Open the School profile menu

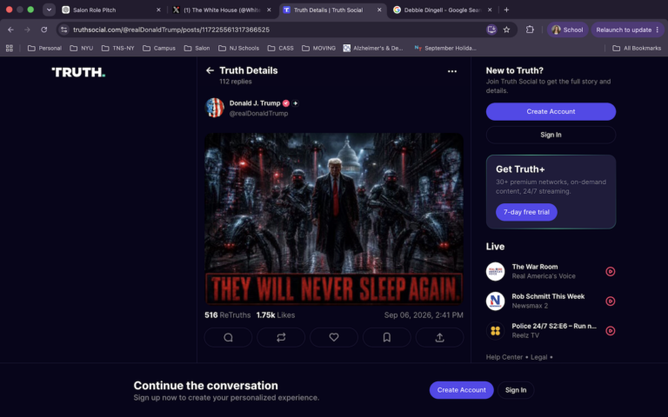tap(567, 30)
